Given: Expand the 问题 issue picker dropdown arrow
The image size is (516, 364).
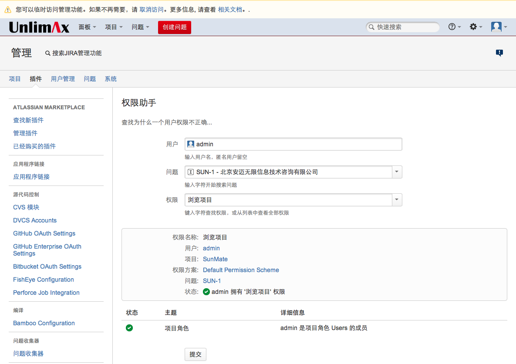Looking at the screenshot, I should point(397,172).
